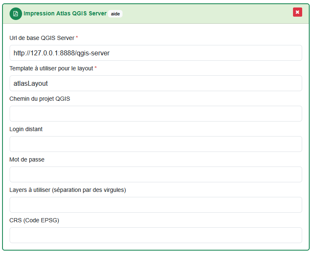Click the Login distant label
Viewport: 313px width, 256px height.
click(x=26, y=129)
